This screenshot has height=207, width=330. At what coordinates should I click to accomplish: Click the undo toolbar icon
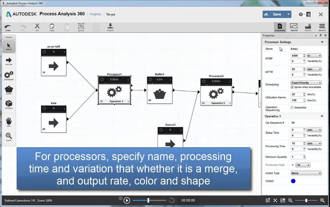tap(8, 27)
